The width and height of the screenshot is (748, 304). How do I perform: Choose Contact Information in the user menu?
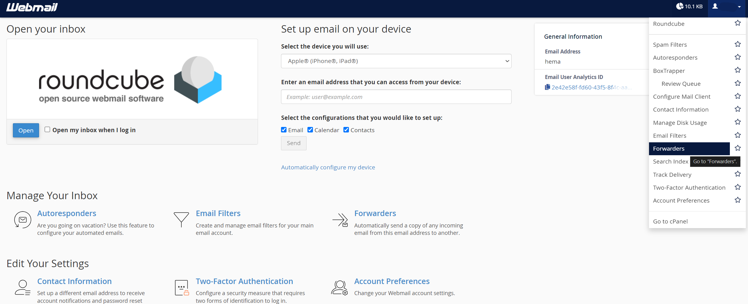[x=681, y=109]
